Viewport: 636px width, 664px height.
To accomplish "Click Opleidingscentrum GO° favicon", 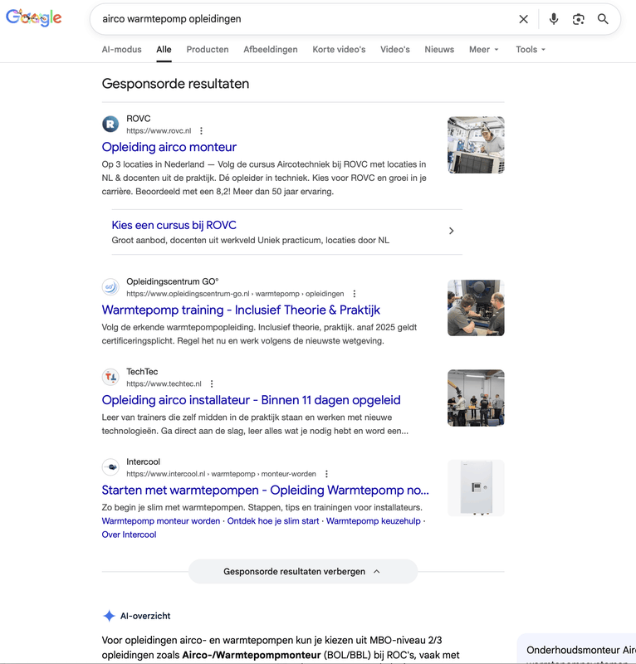I will pyautogui.click(x=110, y=287).
